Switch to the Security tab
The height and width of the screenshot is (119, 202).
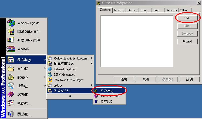[x=171, y=10]
